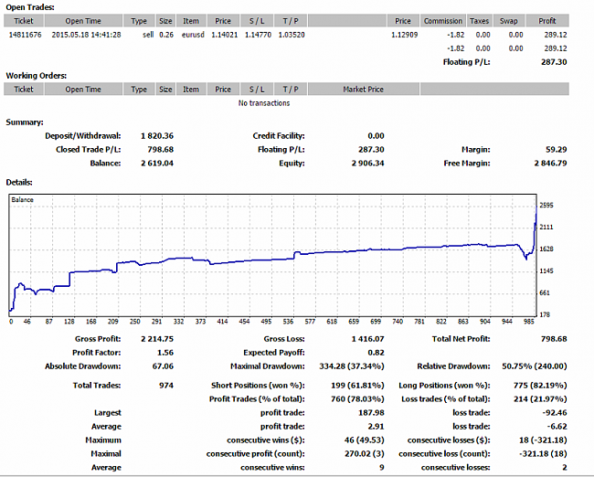594x477 pixels.
Task: Click largest profit trade value 187.98
Action: coord(371,413)
